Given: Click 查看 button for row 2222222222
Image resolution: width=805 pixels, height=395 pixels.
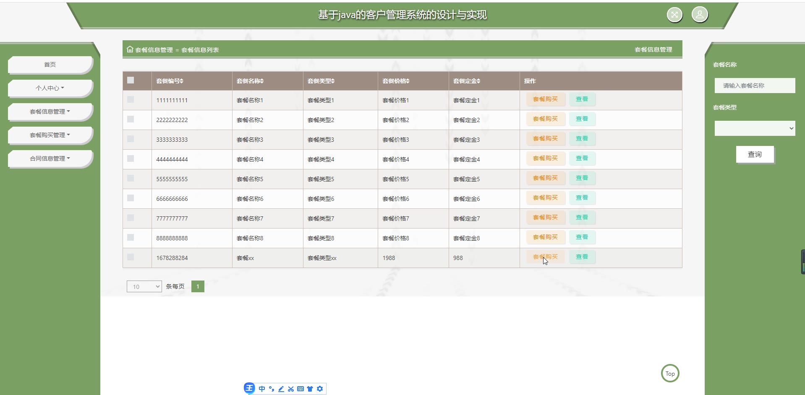Looking at the screenshot, I should click(x=582, y=119).
